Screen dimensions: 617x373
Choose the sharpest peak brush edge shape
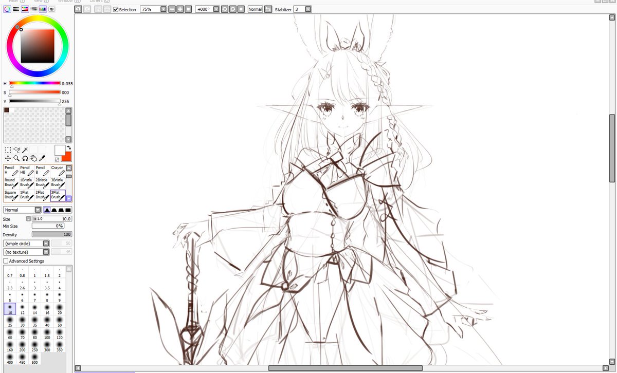[x=47, y=210]
